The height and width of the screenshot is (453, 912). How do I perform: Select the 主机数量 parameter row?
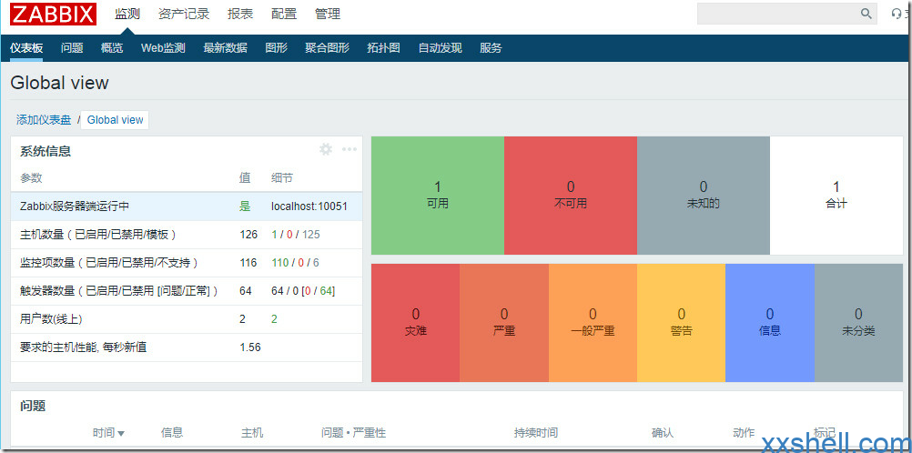pos(186,235)
